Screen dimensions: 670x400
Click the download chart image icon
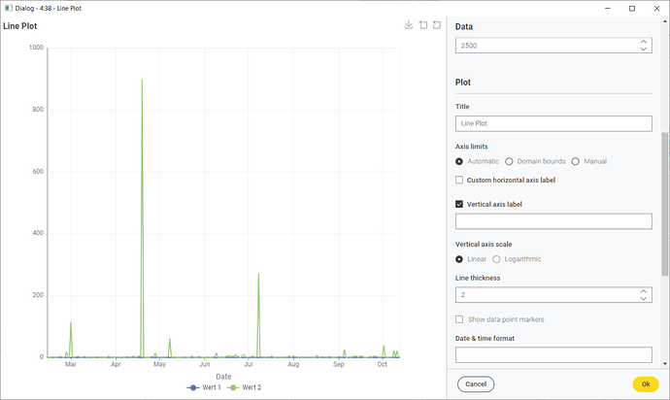[409, 25]
